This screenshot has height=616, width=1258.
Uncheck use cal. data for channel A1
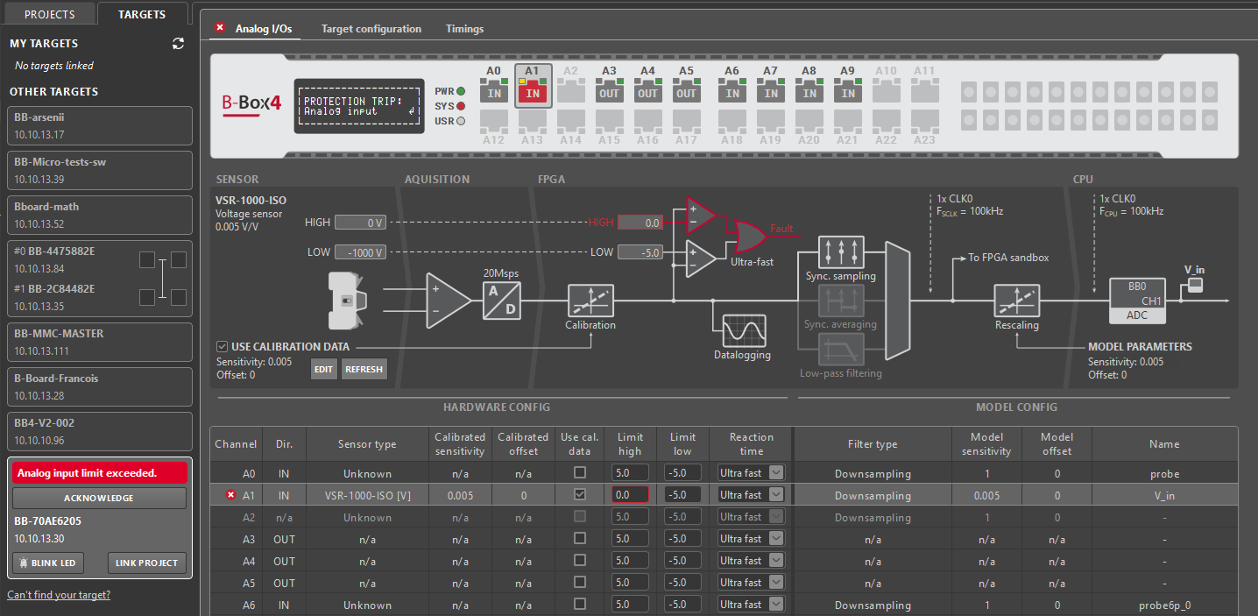coord(579,495)
